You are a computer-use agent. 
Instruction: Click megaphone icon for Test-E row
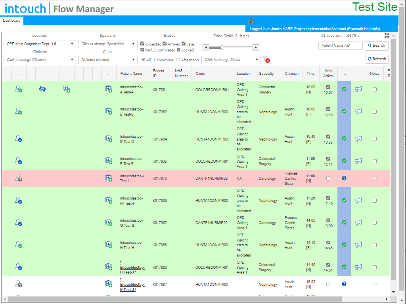(358, 161)
